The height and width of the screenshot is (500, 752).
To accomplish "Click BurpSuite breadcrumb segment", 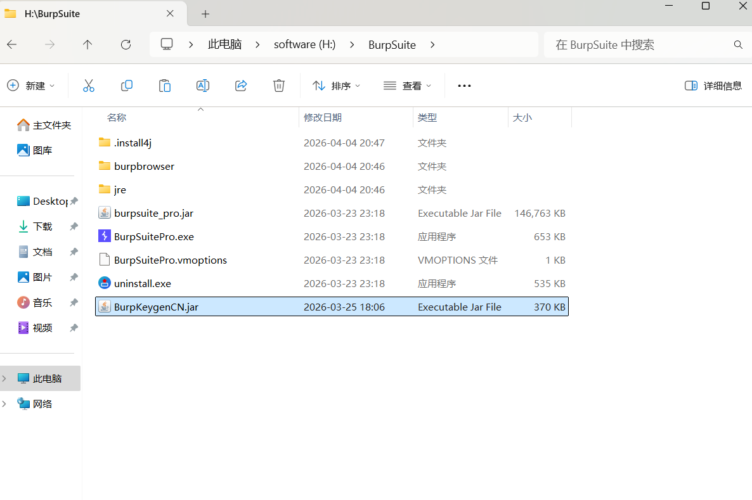I will [x=392, y=44].
